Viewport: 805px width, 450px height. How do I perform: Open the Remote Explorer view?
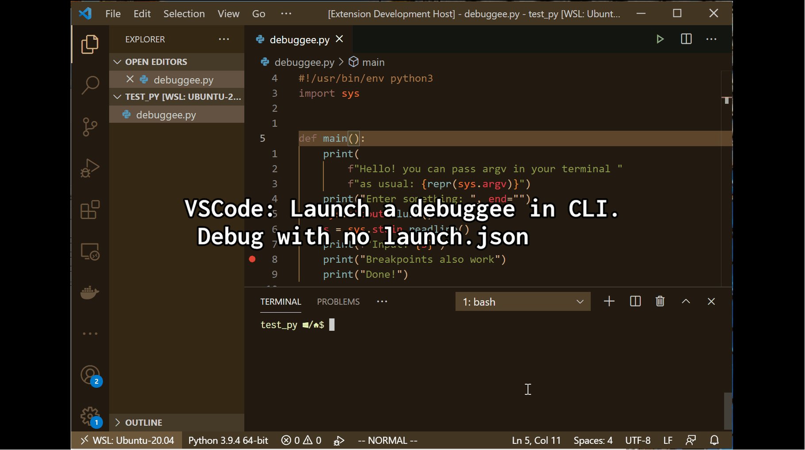point(90,252)
